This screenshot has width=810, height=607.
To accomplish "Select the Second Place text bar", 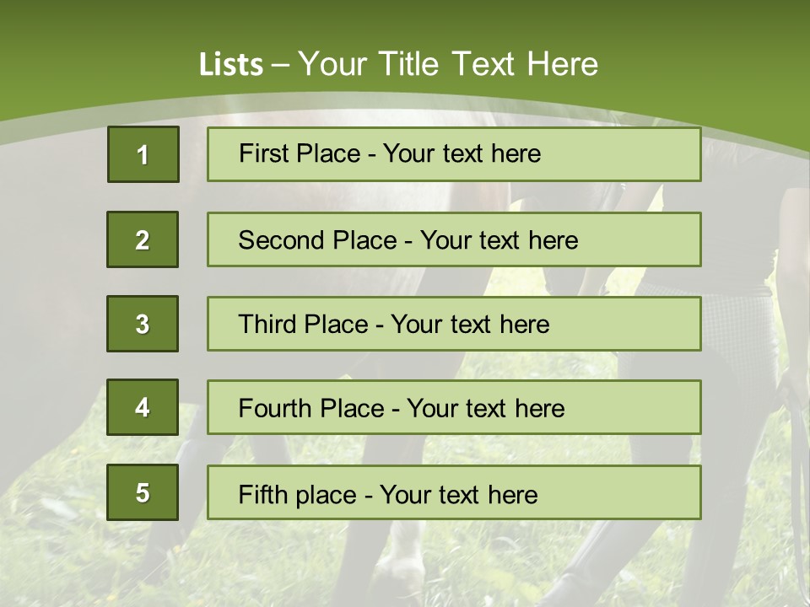I will click(454, 239).
